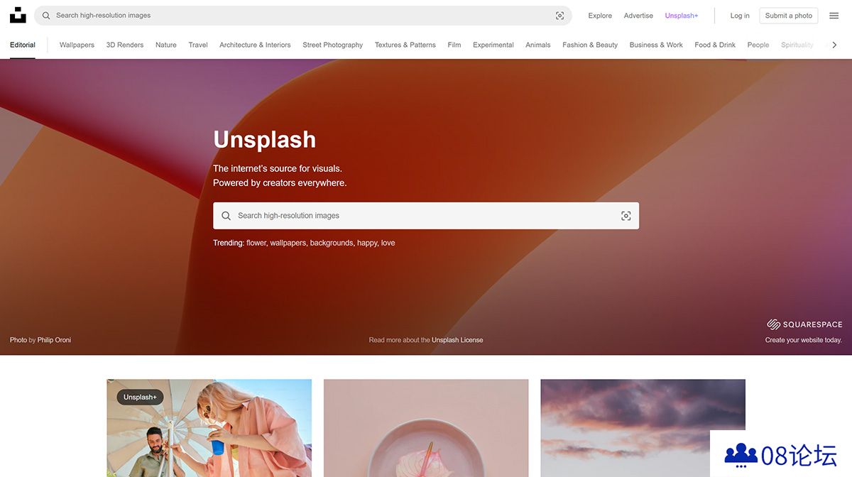
Task: Expand category list with right chevron
Action: [834, 45]
